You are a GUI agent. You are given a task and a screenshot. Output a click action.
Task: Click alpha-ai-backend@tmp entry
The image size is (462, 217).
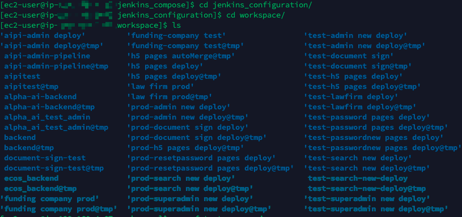[49, 107]
